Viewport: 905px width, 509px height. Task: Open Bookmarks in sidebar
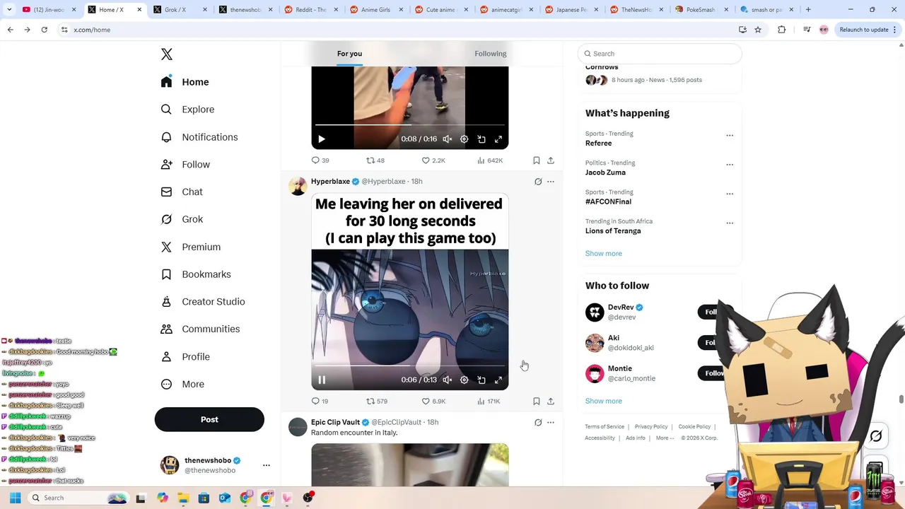tap(196, 274)
